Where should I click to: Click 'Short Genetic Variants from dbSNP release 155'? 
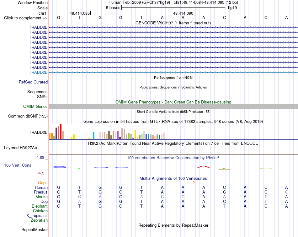coord(173,112)
